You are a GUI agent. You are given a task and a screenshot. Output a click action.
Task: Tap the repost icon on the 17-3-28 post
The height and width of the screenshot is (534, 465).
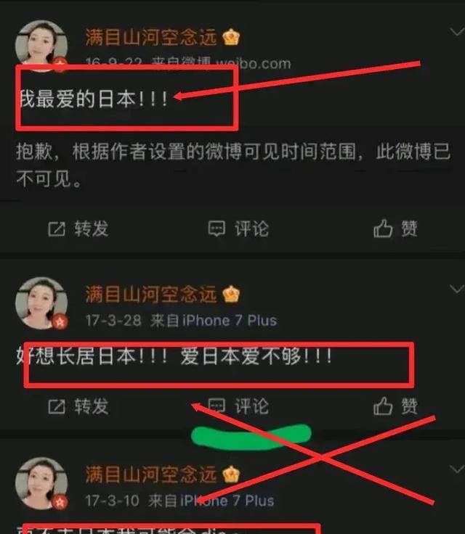pos(56,406)
